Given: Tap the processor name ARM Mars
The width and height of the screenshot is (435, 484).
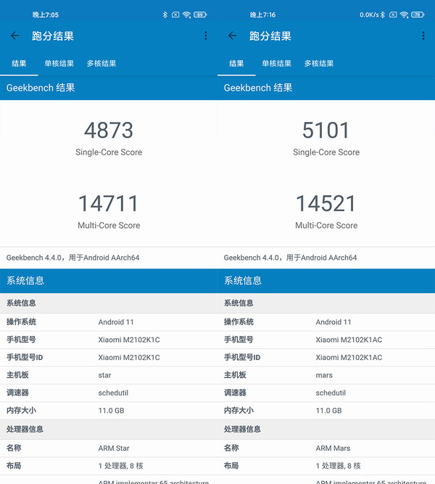Looking at the screenshot, I should [x=333, y=448].
